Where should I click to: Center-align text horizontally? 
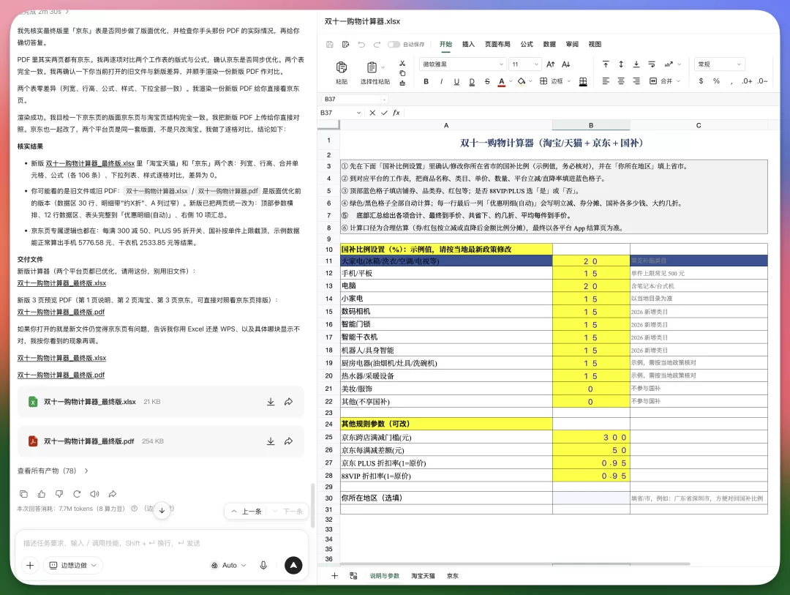(x=621, y=81)
